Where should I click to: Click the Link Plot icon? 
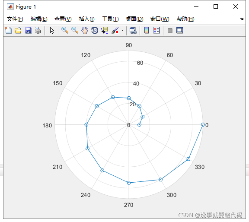(x=133, y=30)
